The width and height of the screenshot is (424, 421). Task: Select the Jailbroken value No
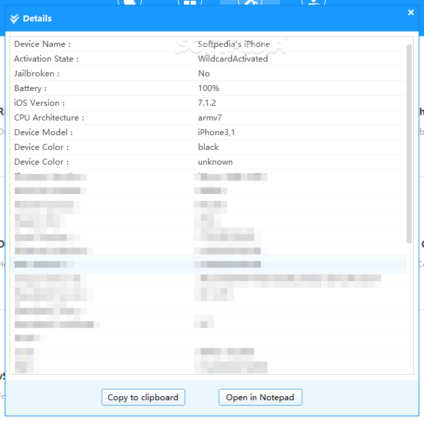tap(204, 74)
